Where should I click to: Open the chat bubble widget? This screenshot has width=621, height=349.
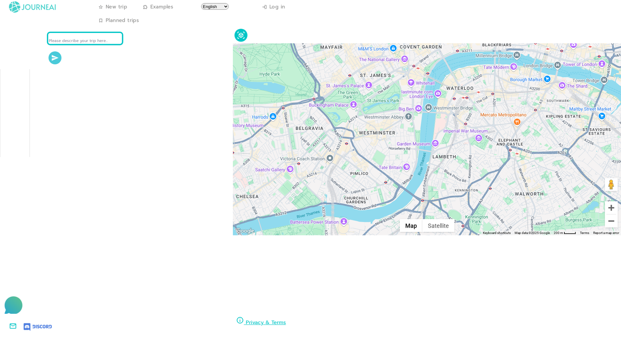pyautogui.click(x=14, y=305)
